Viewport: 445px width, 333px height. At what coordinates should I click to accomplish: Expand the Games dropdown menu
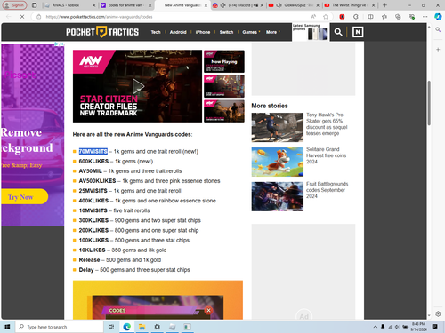[x=251, y=32]
